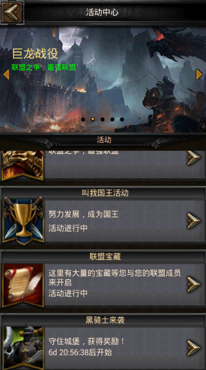Screen dimensions: 206x370
Task: Tap the back arrow button
Action: pos(12,12)
